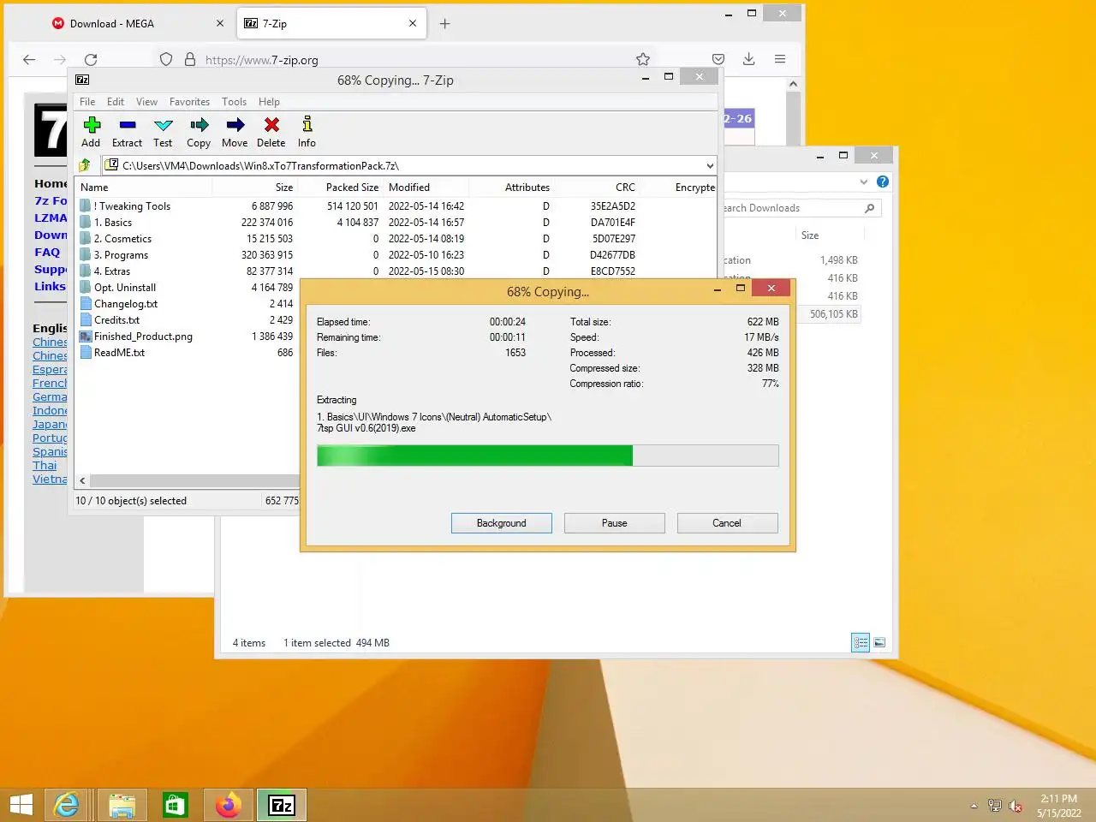
Task: Select the Changelog.txt file
Action: (x=126, y=304)
